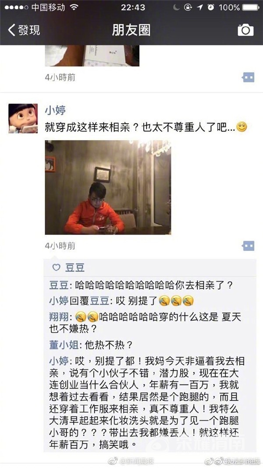Open the partial image in top post

(92, 56)
